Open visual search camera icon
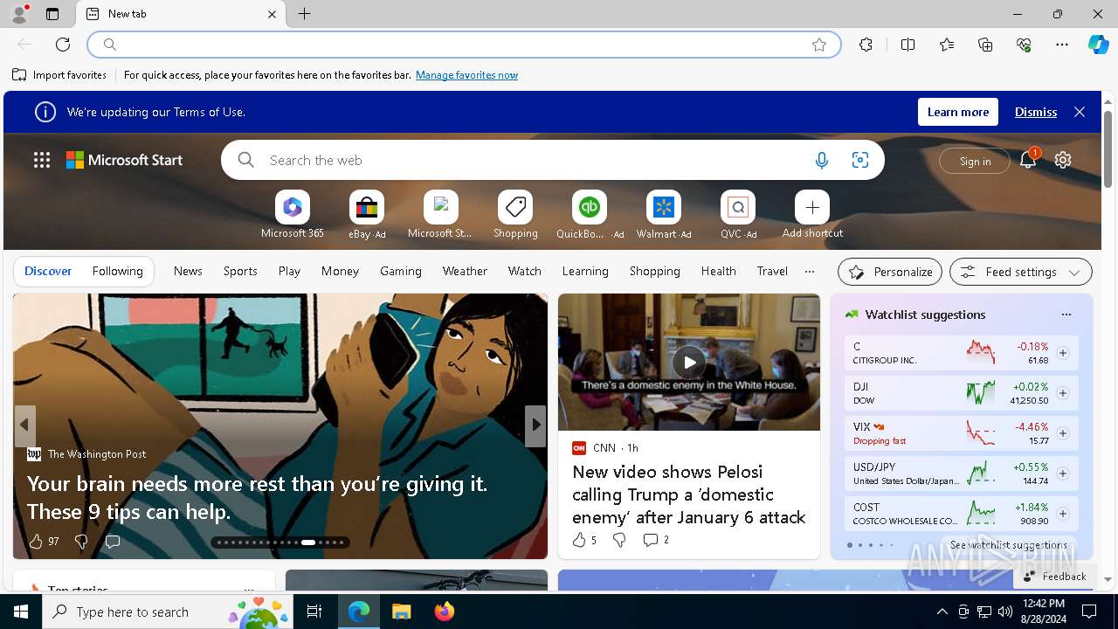1118x629 pixels. pos(860,160)
